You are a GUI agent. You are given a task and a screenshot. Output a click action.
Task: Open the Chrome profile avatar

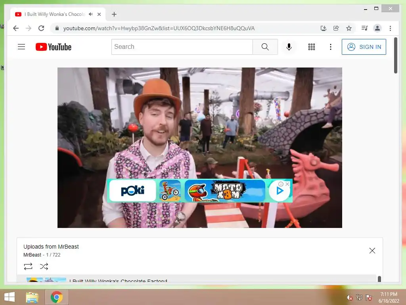[377, 28]
